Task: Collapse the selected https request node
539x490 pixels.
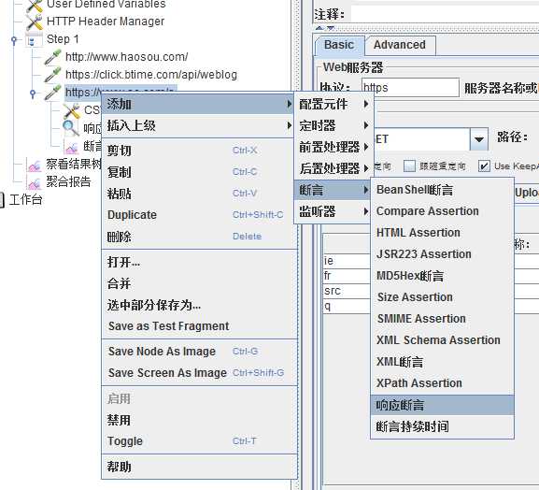Action: [33, 94]
